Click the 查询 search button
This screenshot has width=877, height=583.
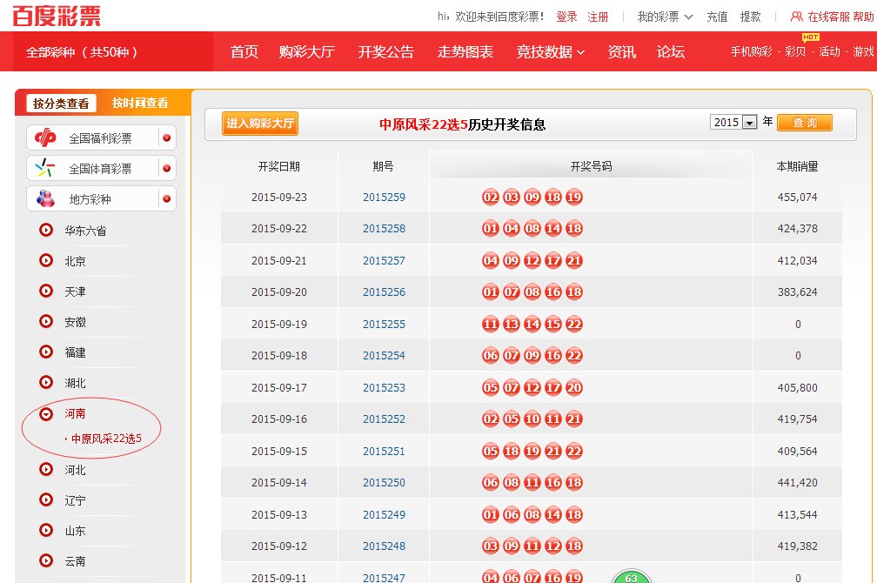pyautogui.click(x=805, y=122)
